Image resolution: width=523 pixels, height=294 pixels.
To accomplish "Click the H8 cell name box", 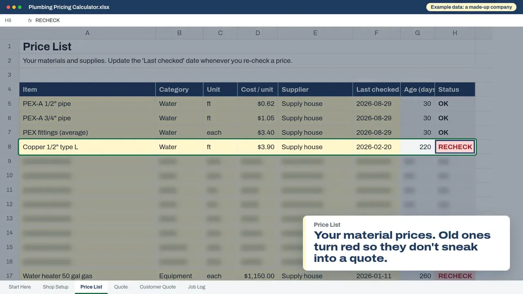I will pyautogui.click(x=8, y=20).
